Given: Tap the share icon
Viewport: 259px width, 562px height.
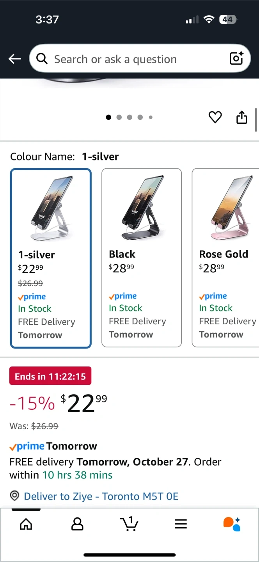Looking at the screenshot, I should pyautogui.click(x=242, y=117).
